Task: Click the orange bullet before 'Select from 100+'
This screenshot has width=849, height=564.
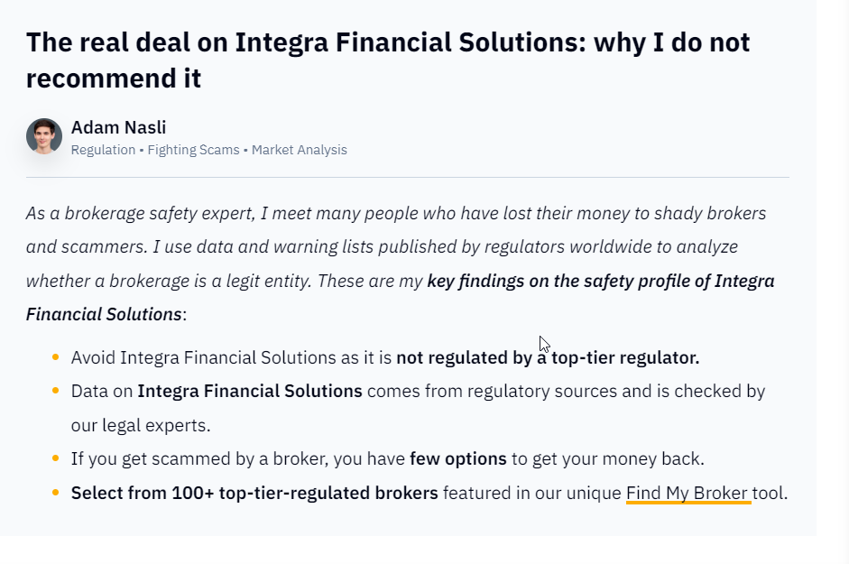Action: click(55, 492)
